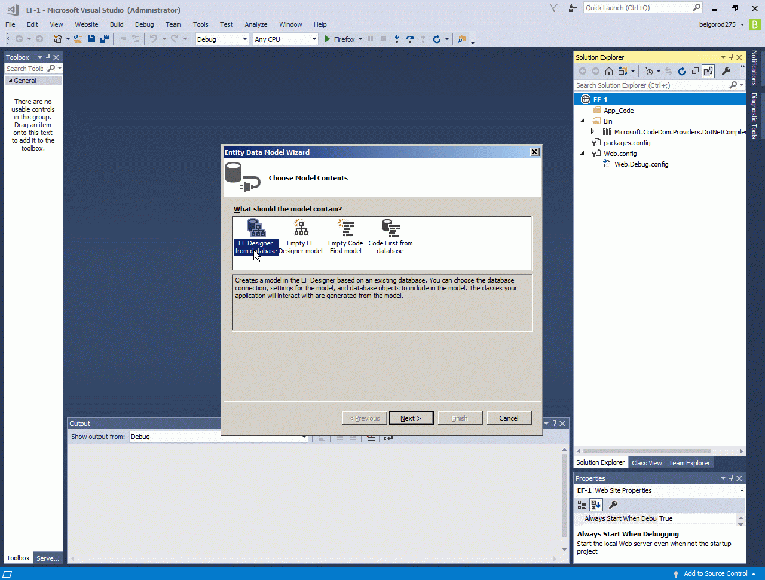Click Add to Source Control in status bar
The image size is (765, 580).
[715, 573]
